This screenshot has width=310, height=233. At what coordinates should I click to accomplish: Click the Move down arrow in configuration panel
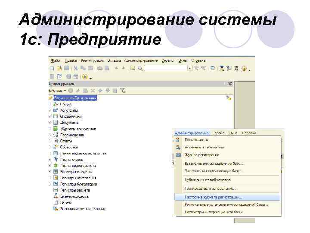pos(108,91)
